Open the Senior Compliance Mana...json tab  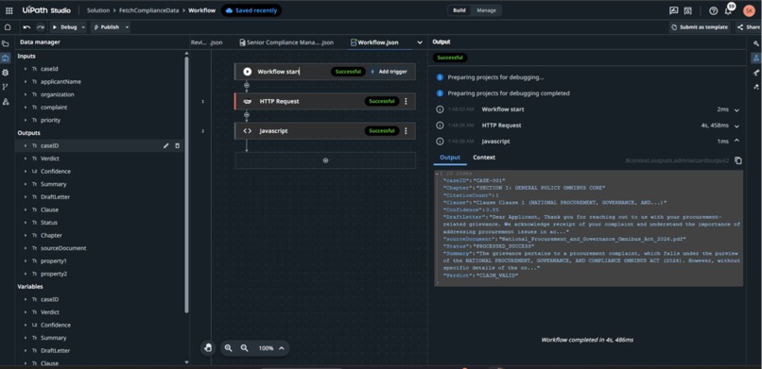click(286, 42)
